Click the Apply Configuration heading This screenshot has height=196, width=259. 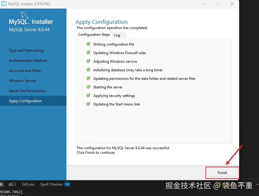[102, 22]
